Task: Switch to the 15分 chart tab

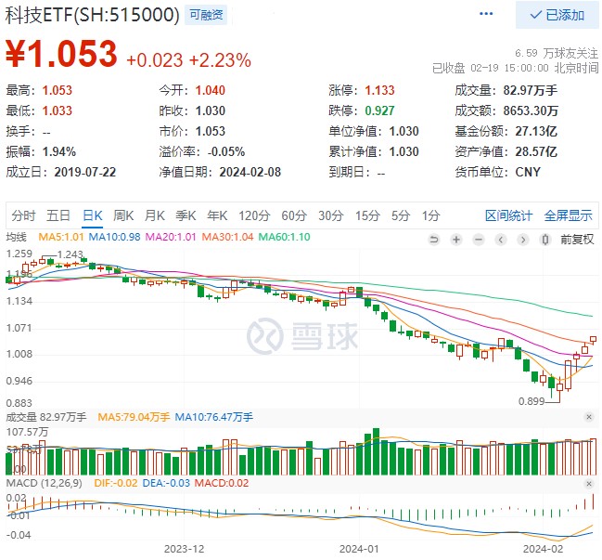Action: (x=367, y=215)
